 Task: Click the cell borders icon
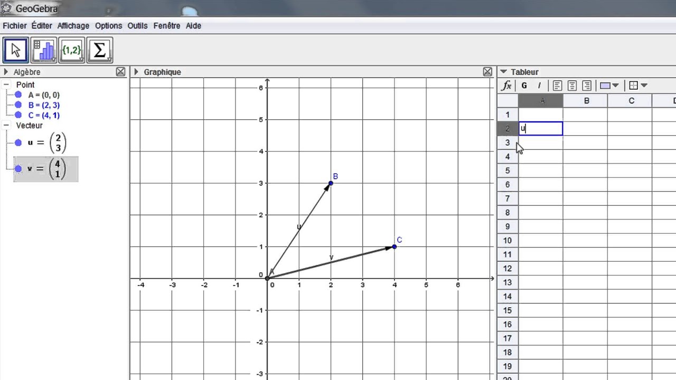(634, 85)
